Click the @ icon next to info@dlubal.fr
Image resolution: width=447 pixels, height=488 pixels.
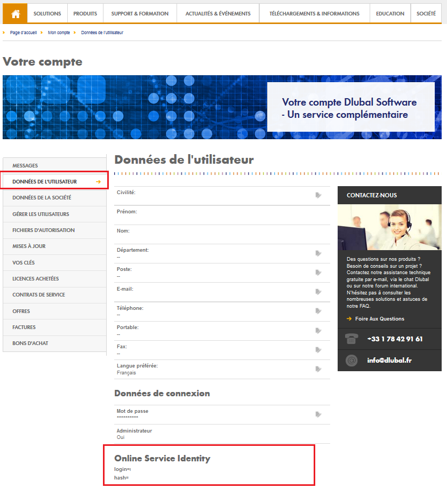point(350,360)
